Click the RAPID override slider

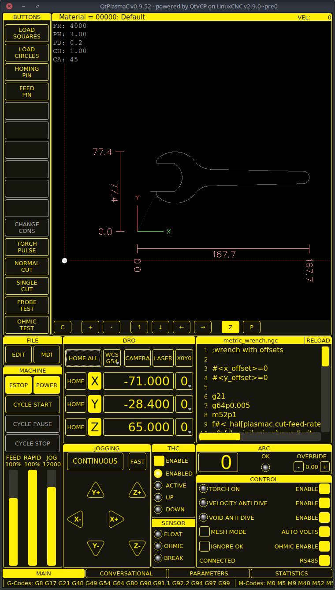tap(33, 518)
